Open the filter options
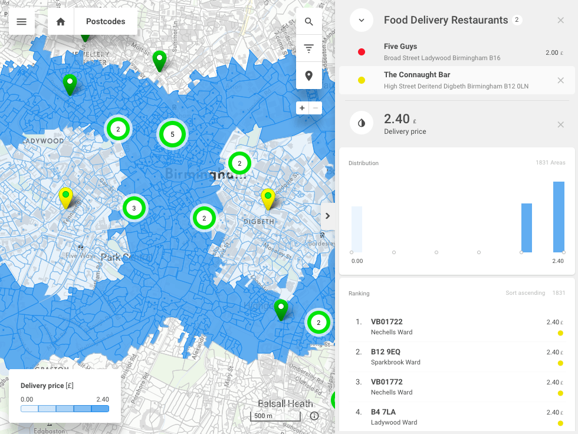578x434 pixels. tap(308, 49)
